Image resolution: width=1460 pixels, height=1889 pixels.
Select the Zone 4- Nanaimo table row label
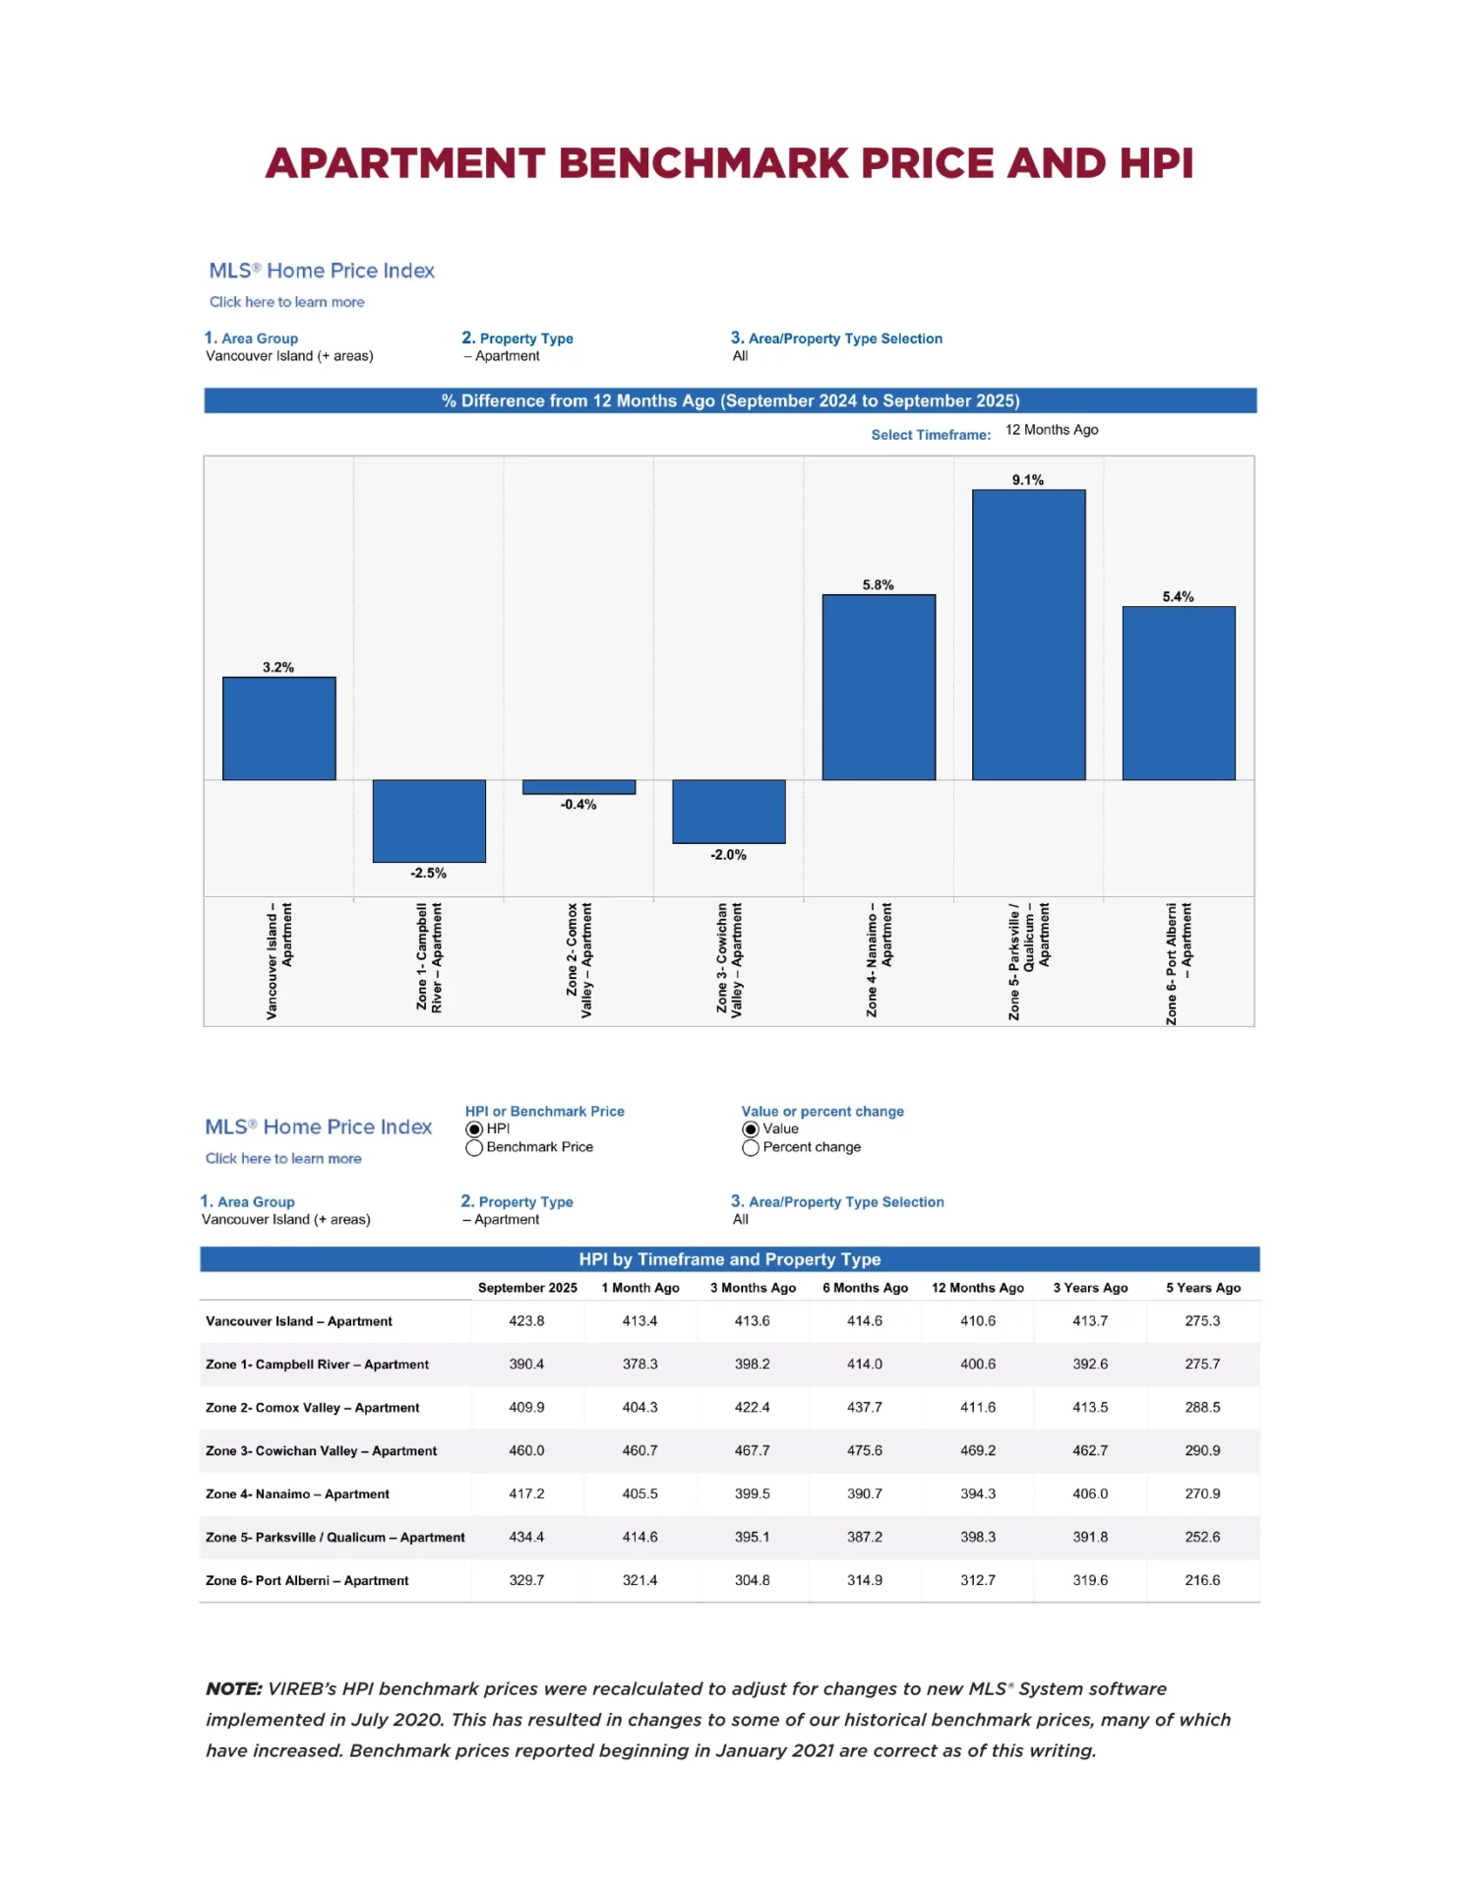point(297,1493)
